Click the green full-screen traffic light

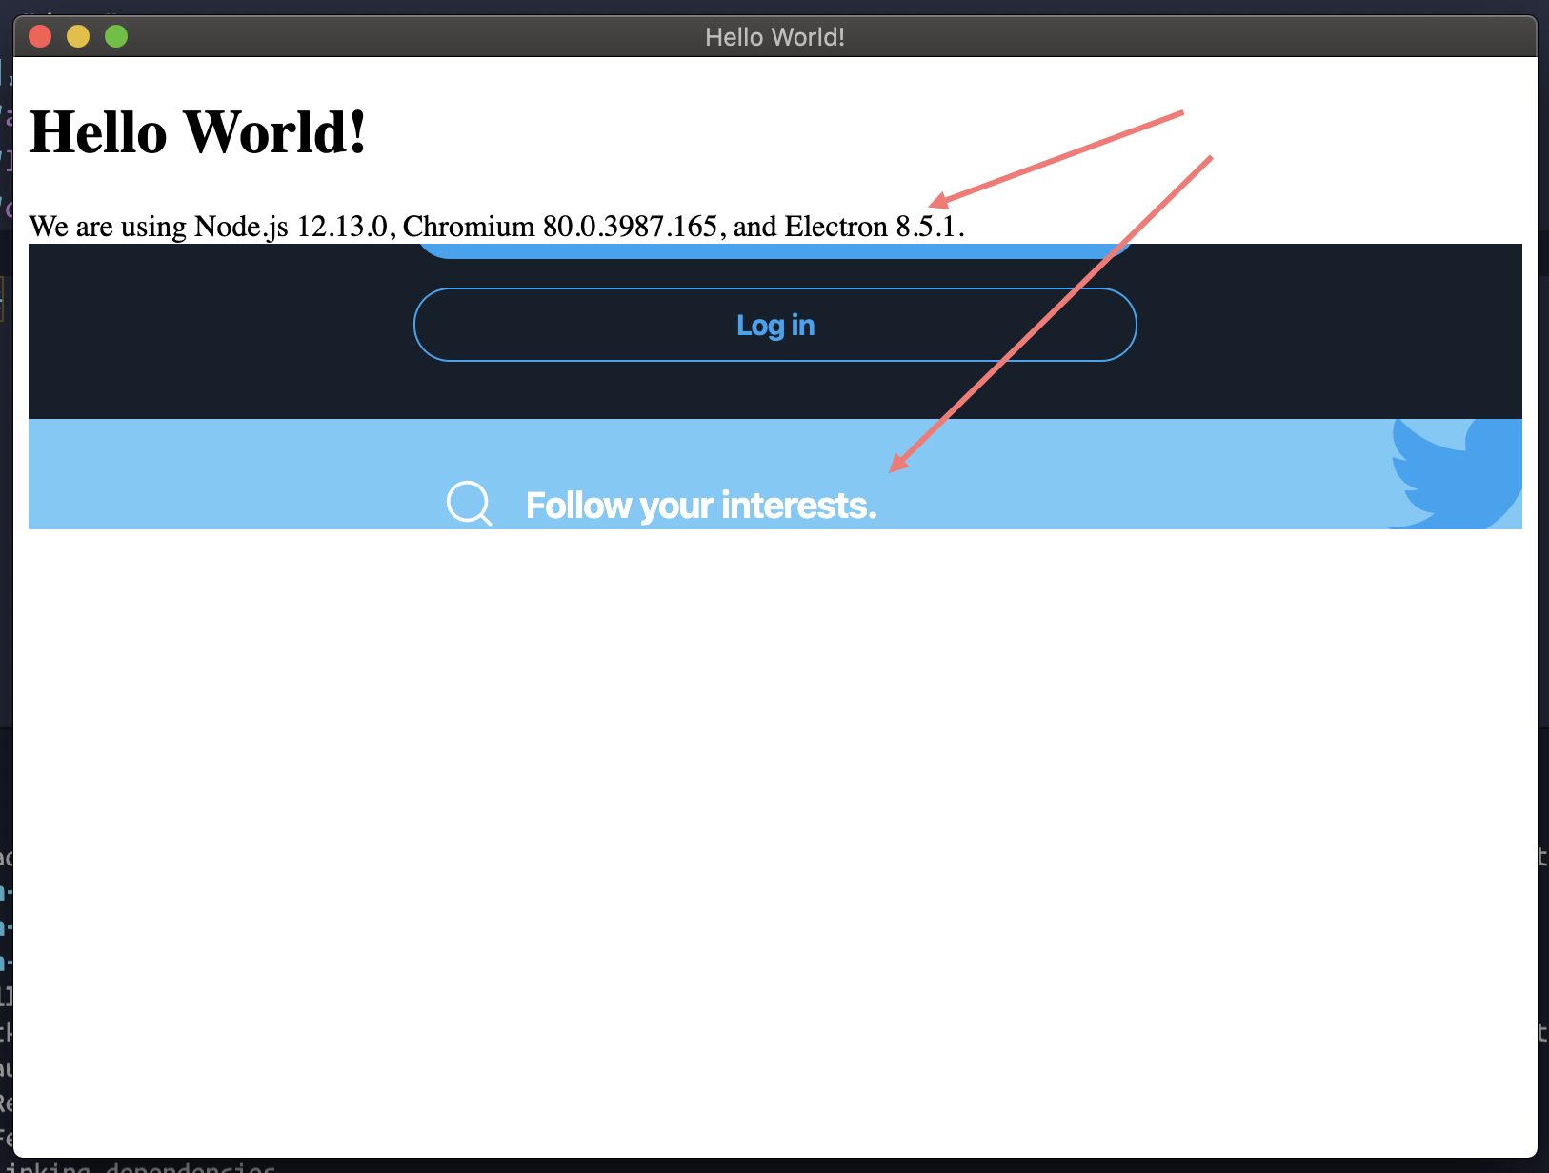click(115, 36)
